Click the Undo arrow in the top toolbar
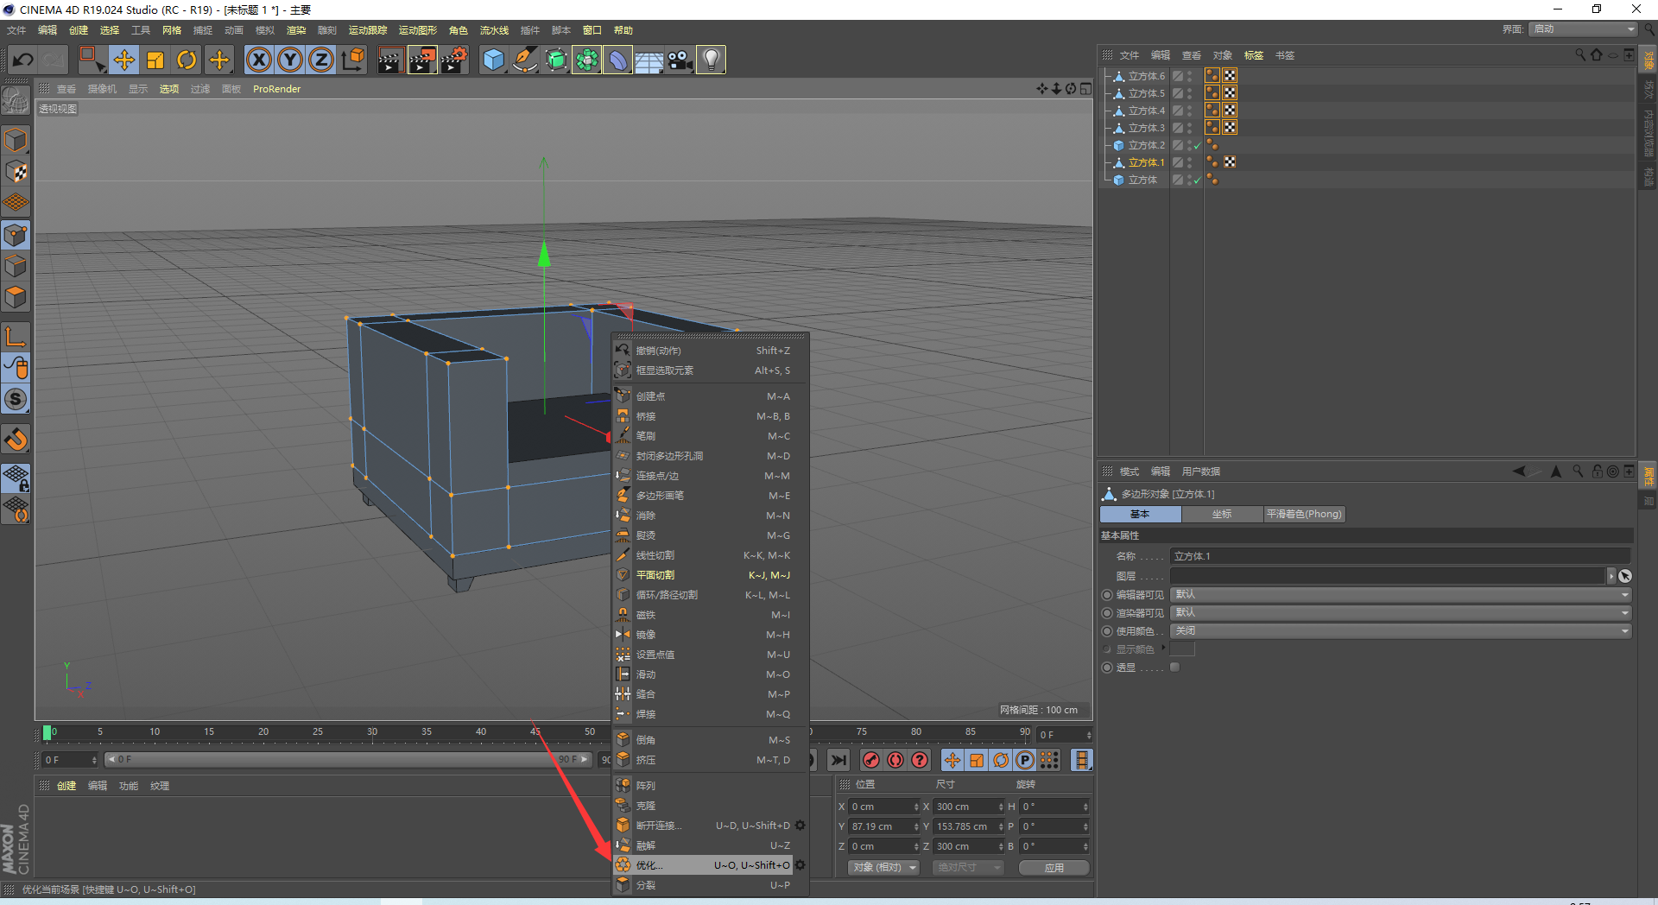This screenshot has height=905, width=1658. [x=23, y=60]
